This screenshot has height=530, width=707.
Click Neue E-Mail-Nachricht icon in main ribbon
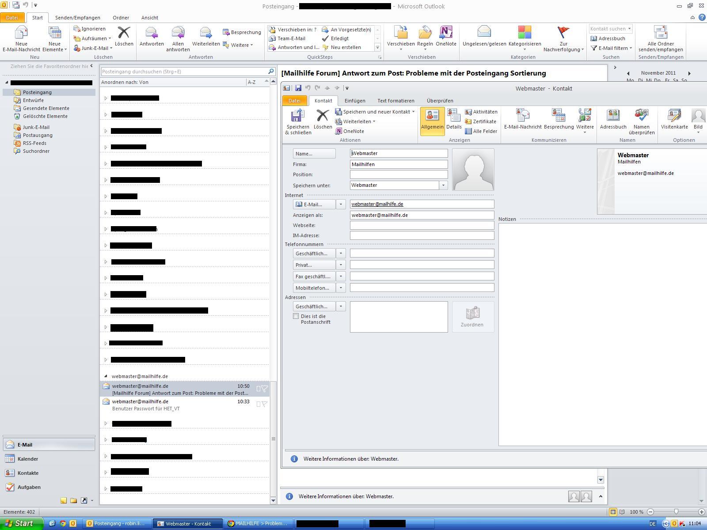[x=21, y=33]
